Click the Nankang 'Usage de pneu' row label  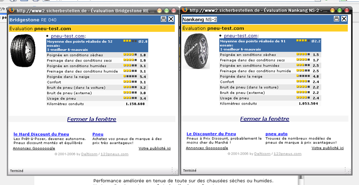coord(234,98)
